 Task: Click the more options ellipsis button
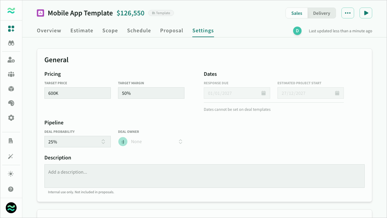[347, 13]
